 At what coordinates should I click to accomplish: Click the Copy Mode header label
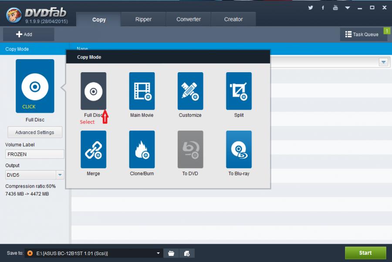[x=17, y=49]
